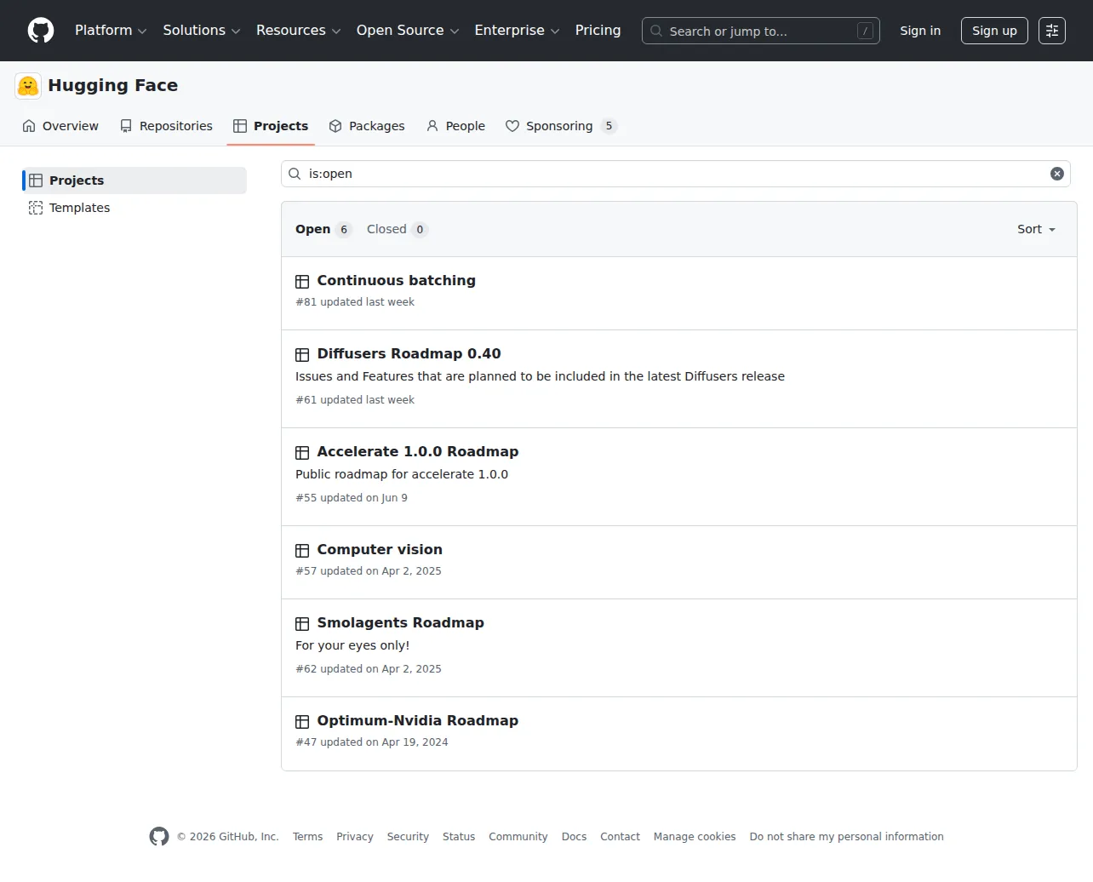Image resolution: width=1093 pixels, height=882 pixels.
Task: Focus the is:open projects filter field
Action: (676, 174)
